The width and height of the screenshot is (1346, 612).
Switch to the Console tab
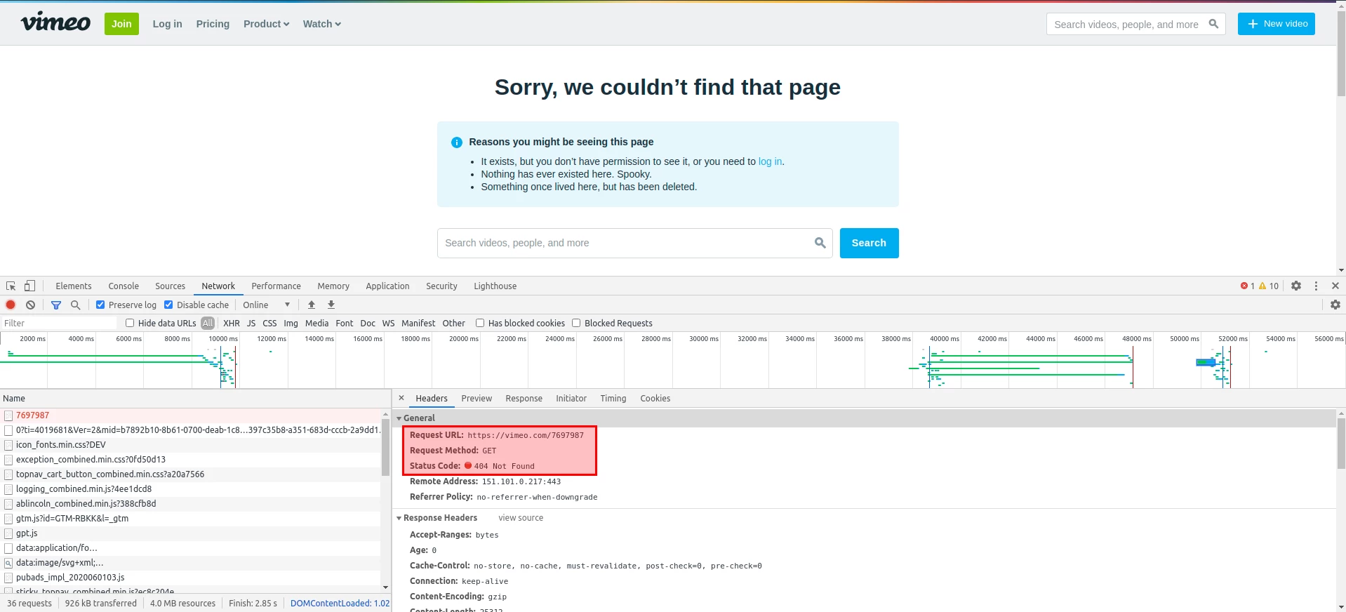[124, 286]
